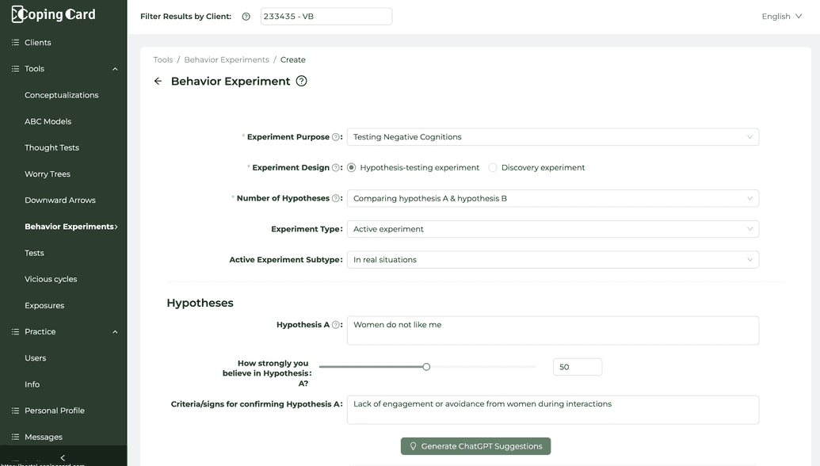Click the Personal Profile list icon

click(15, 411)
